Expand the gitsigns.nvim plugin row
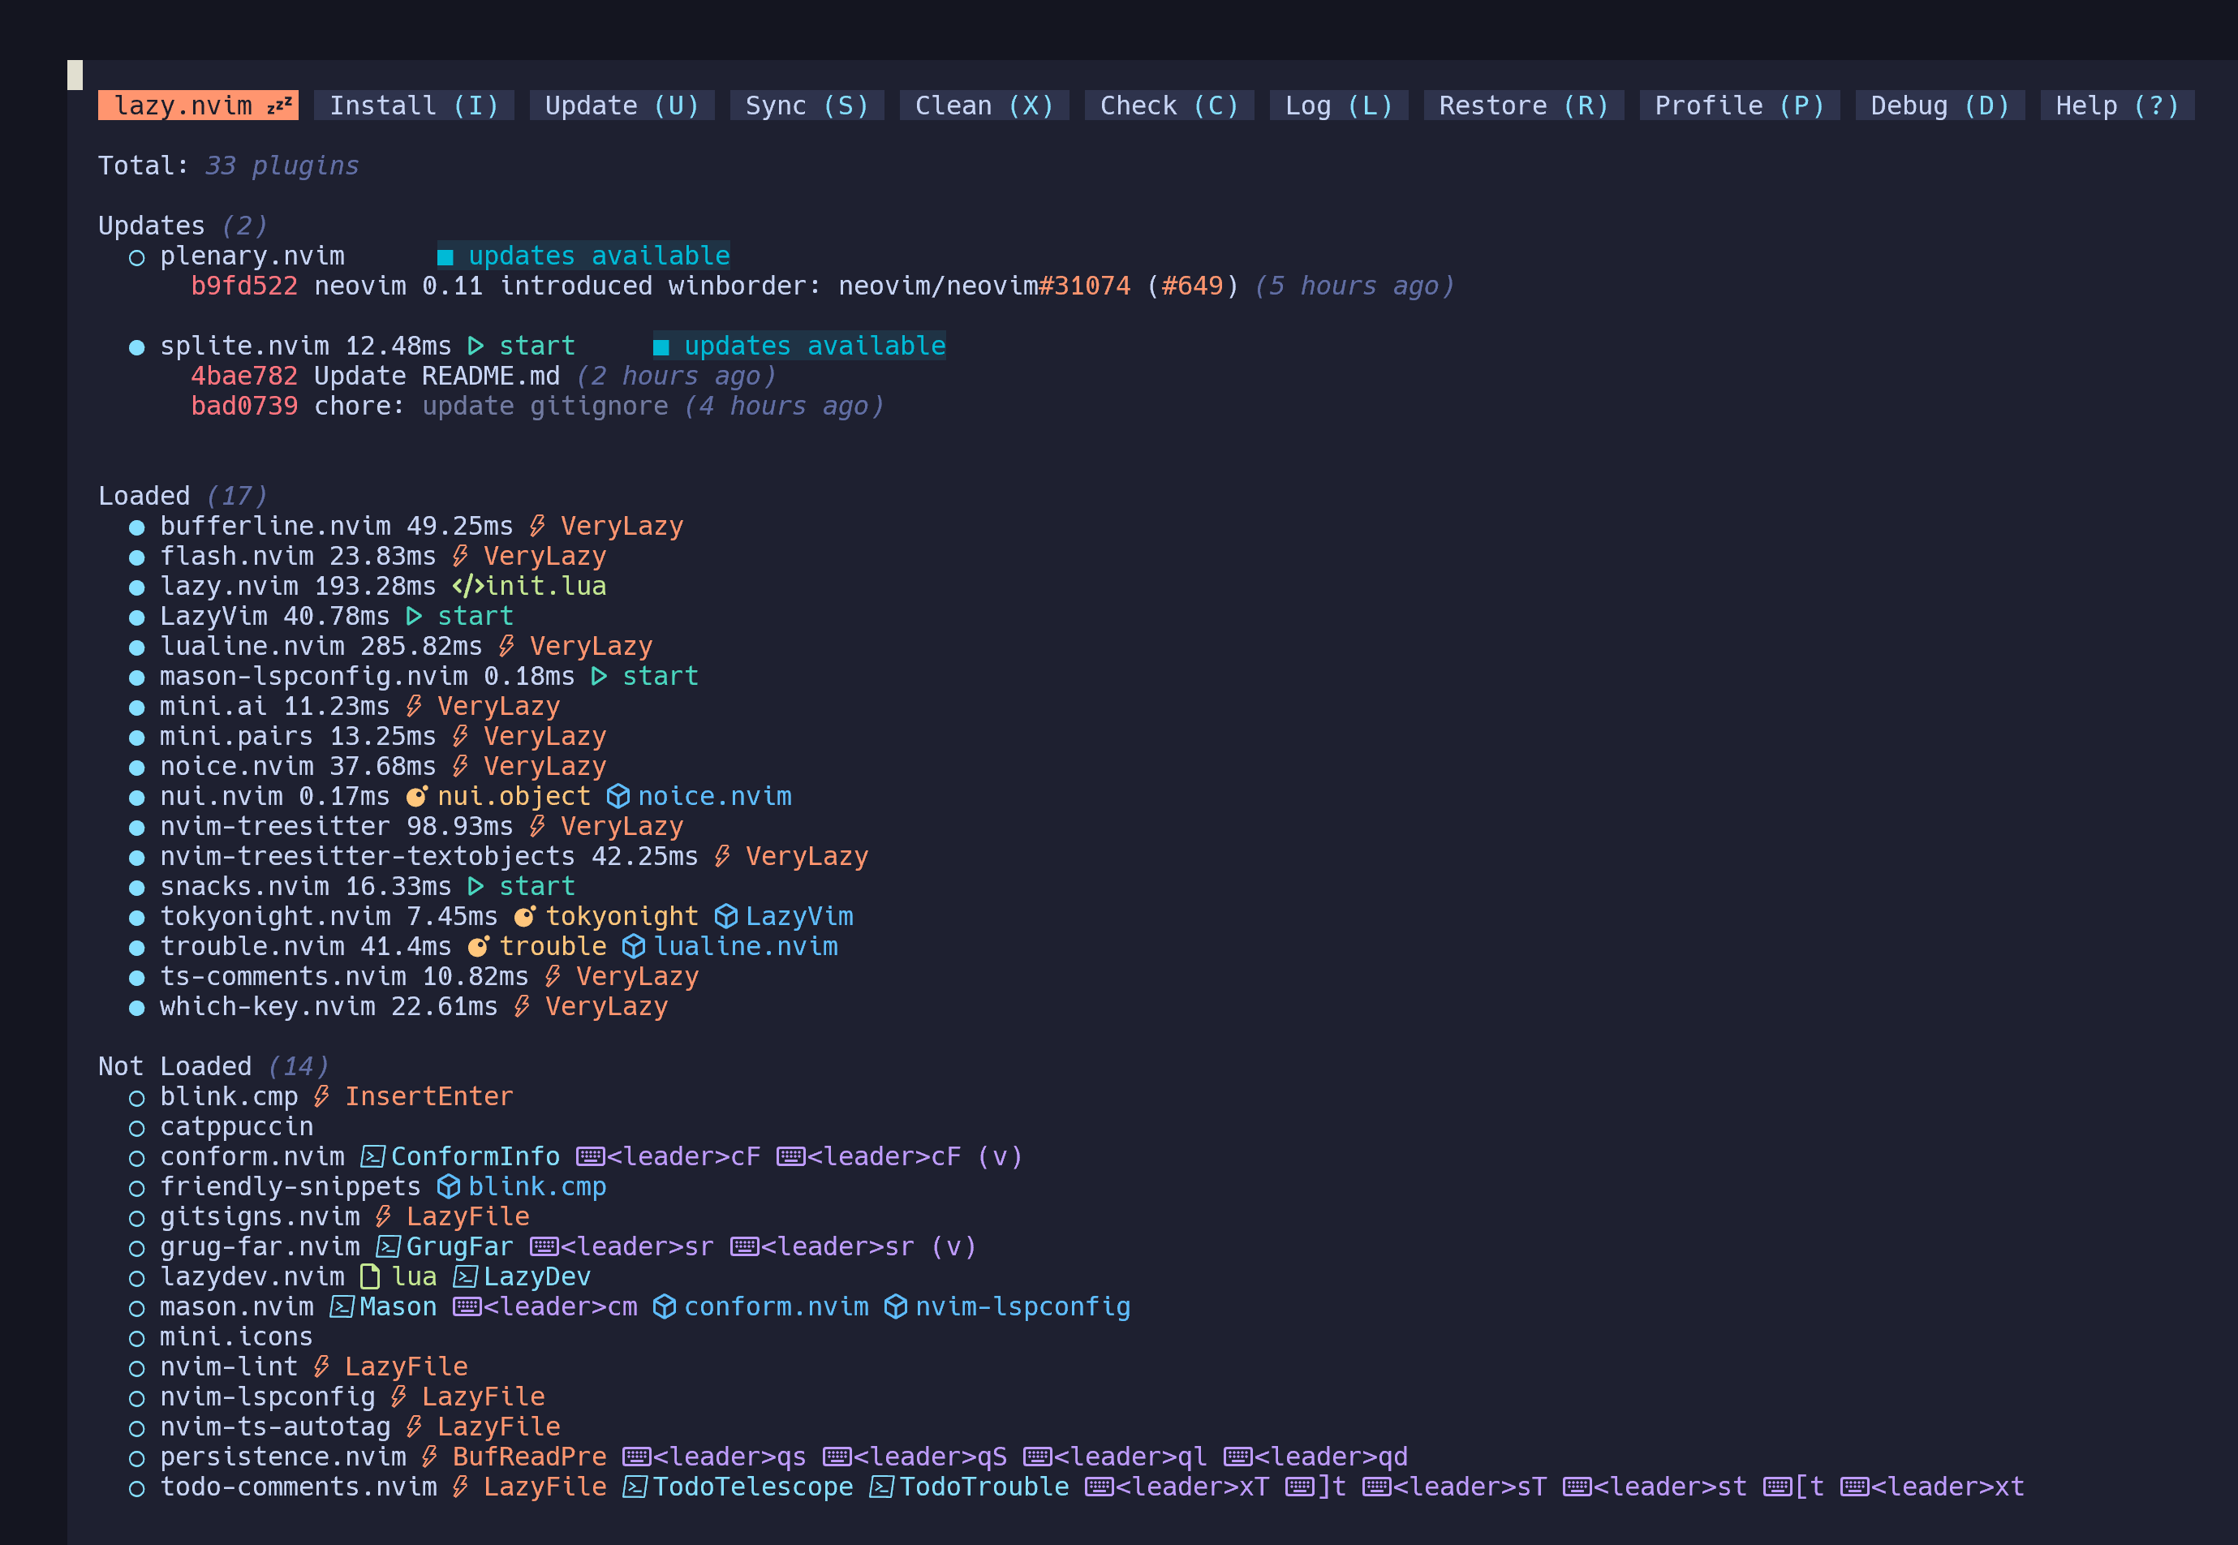Image resolution: width=2238 pixels, height=1545 pixels. pos(329,1216)
